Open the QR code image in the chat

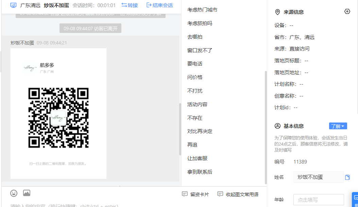pyautogui.click(x=58, y=113)
